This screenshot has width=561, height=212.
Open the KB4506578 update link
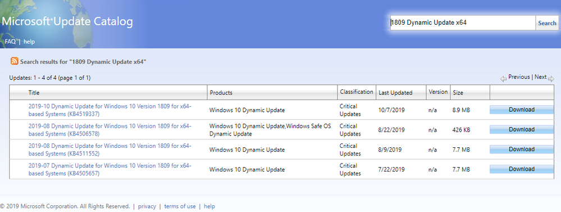110,130
